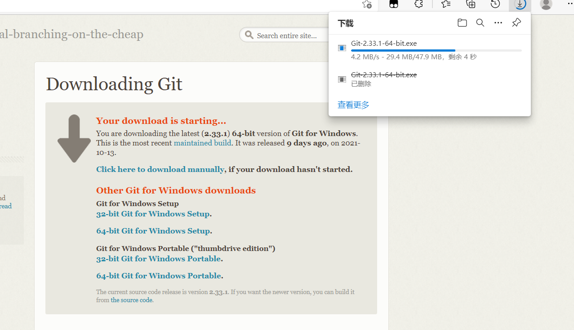Open the user profile avatar

[x=546, y=4]
